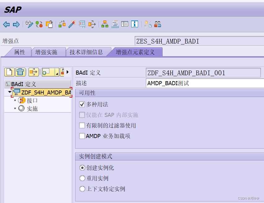
Task: Click the move arrows icon in tree toolbar
Action: [x=34, y=72]
